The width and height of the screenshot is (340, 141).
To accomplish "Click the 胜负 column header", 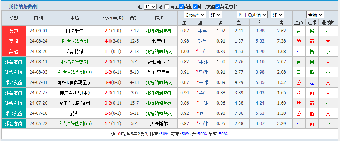I will click(299, 22).
